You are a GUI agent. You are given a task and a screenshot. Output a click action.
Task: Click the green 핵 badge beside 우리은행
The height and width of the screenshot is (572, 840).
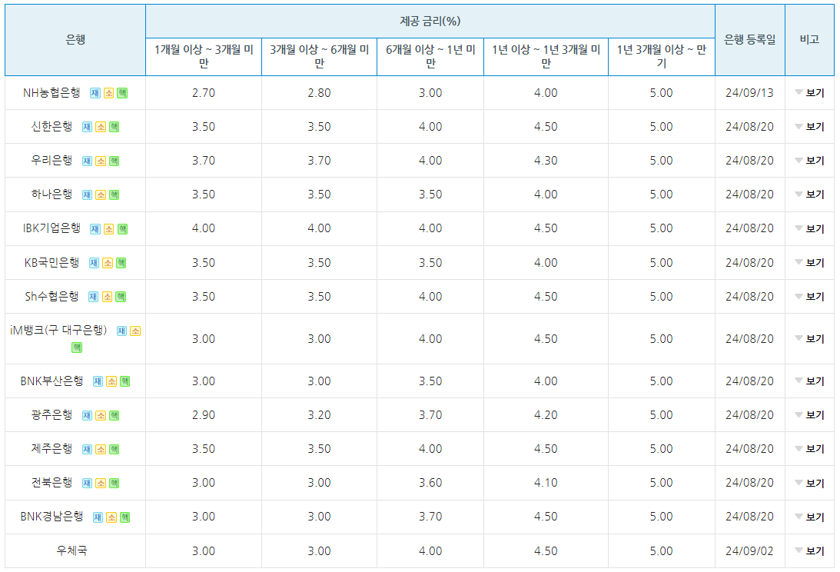click(x=114, y=161)
